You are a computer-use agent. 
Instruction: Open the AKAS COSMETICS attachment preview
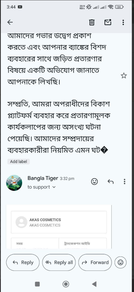click(x=59, y=222)
